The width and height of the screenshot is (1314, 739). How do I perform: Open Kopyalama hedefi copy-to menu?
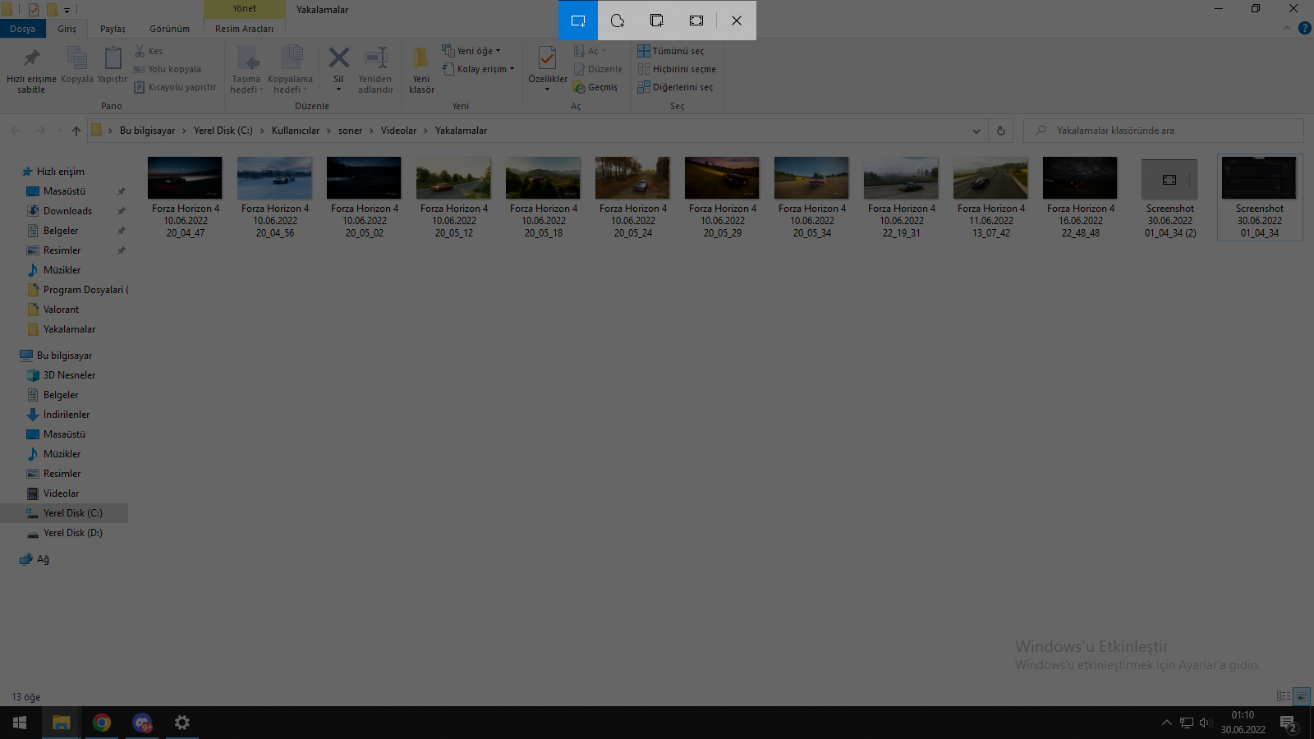pyautogui.click(x=290, y=70)
